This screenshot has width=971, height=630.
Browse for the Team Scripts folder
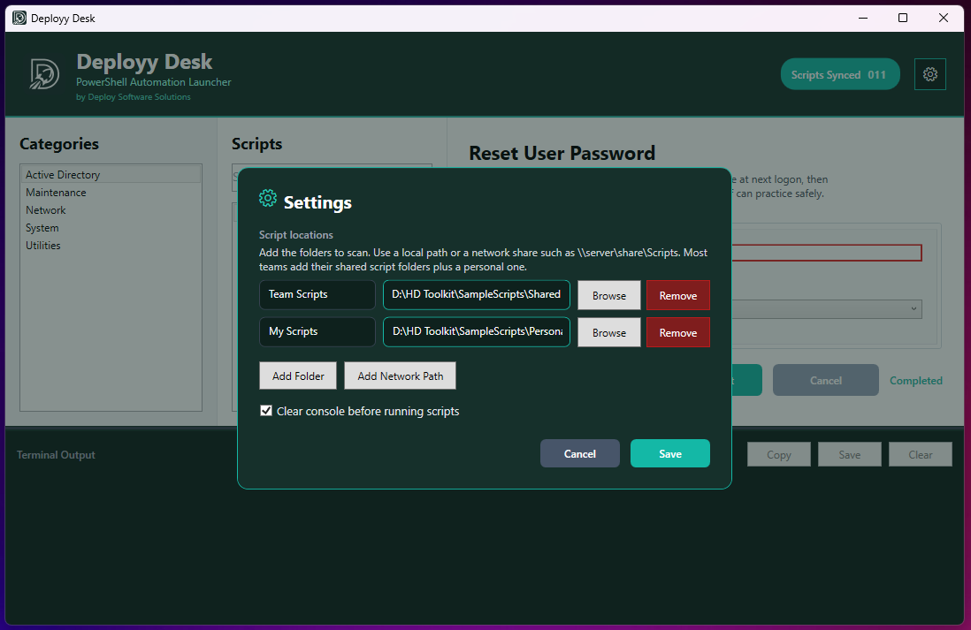[608, 295]
